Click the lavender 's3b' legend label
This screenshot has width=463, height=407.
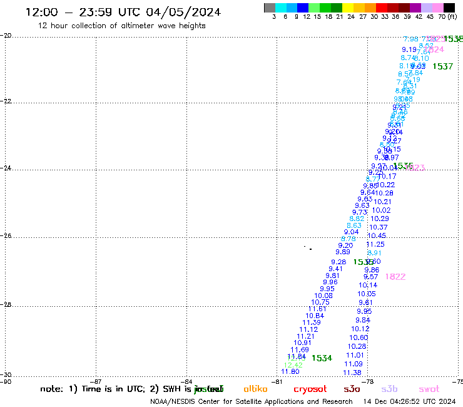click(389, 389)
